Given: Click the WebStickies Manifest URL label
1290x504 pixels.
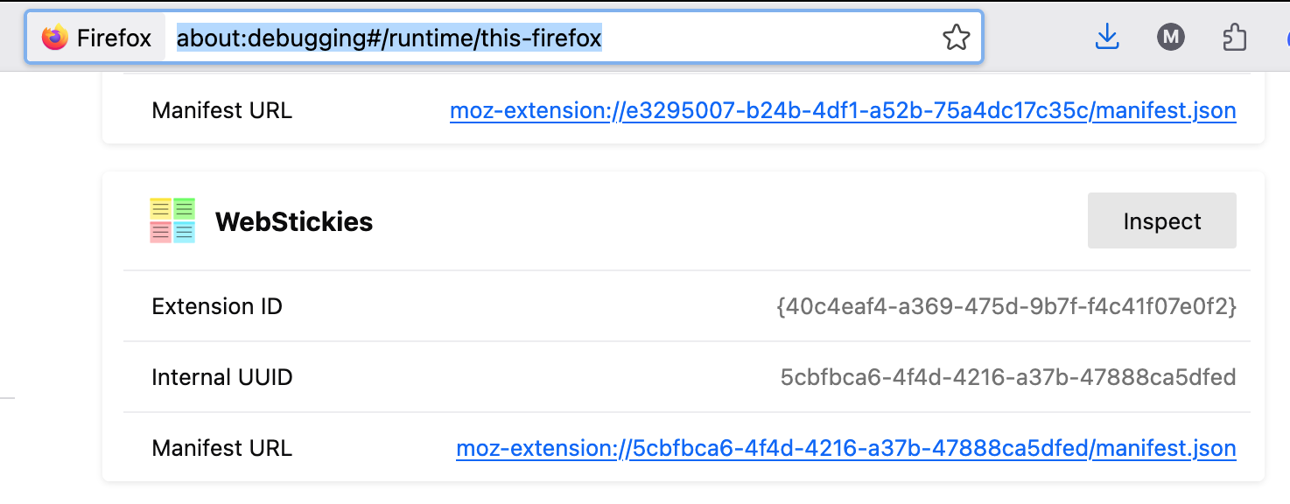Looking at the screenshot, I should 222,449.
